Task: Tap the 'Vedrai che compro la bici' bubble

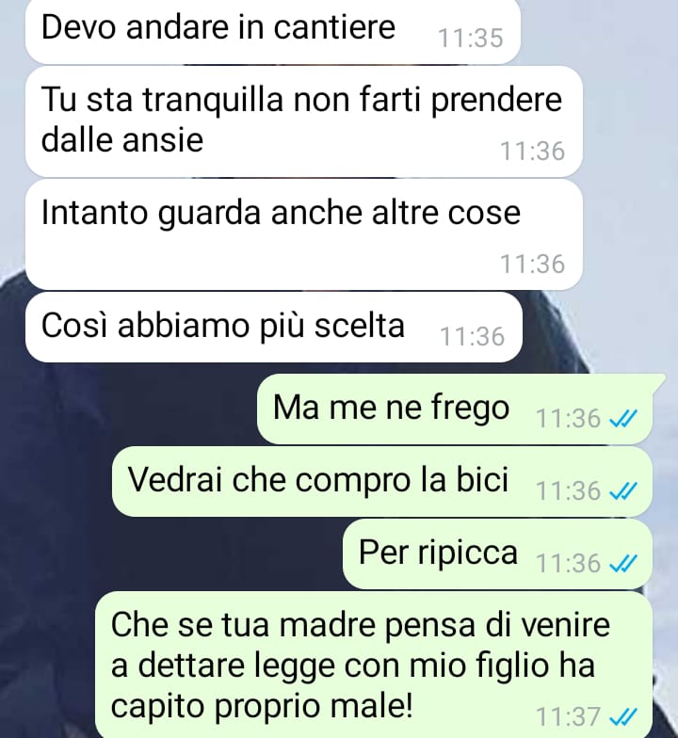Action: coord(382,482)
